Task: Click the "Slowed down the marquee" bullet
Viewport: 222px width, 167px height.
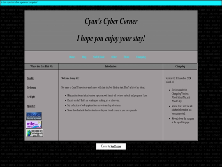Action: coord(183,120)
